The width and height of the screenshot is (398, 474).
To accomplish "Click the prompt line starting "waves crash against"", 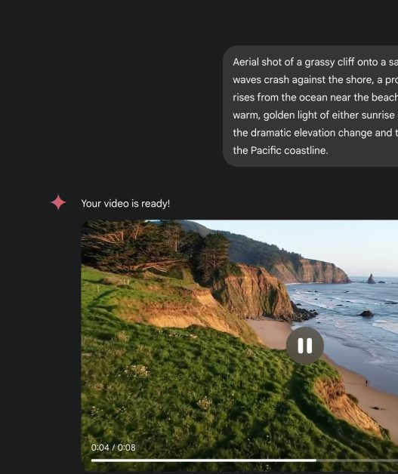I will pos(316,80).
